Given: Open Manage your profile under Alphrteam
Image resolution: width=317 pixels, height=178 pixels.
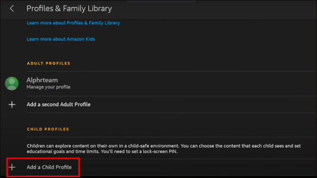Looking at the screenshot, I should (x=48, y=87).
